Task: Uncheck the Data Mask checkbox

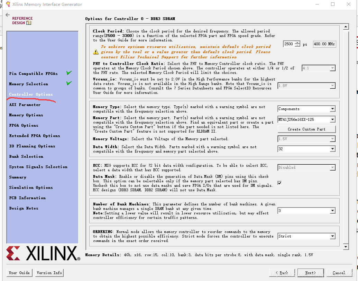Action: [279, 183]
